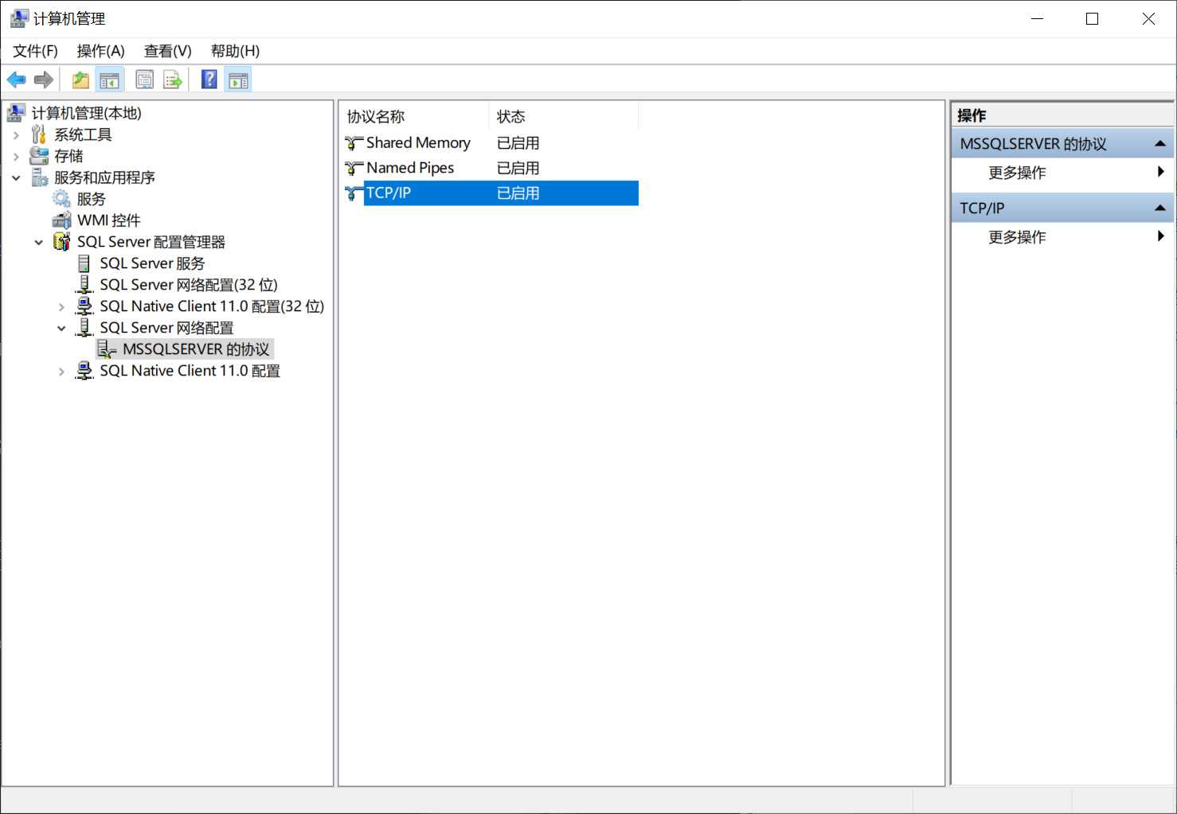This screenshot has width=1177, height=814.
Task: Select the Named Pipes protocol row
Action: tap(491, 168)
